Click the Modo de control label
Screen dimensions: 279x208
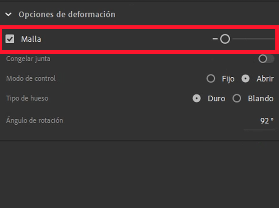31,79
